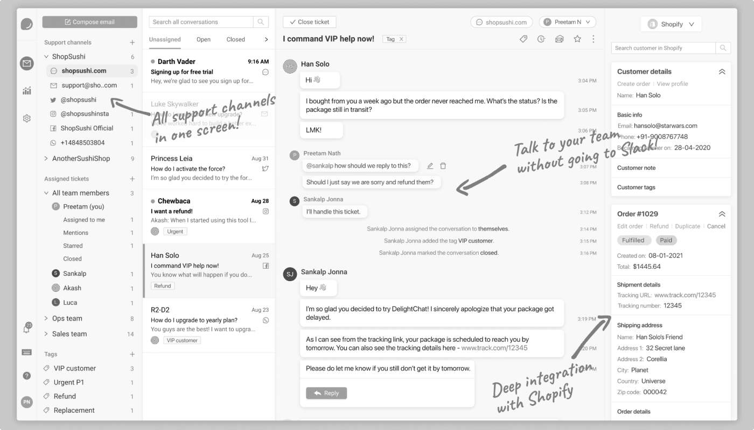Open the Princess Leia conversation
The height and width of the screenshot is (430, 754).
coord(209,168)
